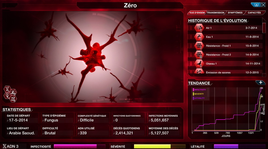Screen dimensions: 268x149
Task: Click the Oiseau 1 row label
Action: (211, 63)
